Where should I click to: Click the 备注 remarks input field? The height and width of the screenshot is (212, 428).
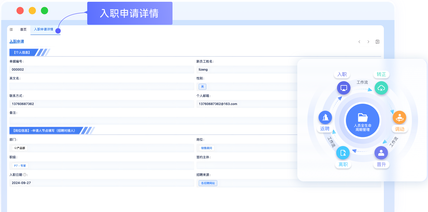(118, 120)
